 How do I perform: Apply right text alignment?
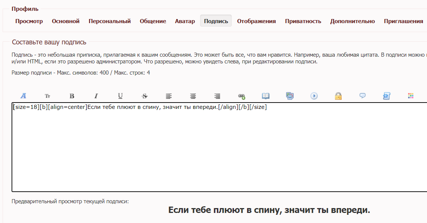[217, 96]
